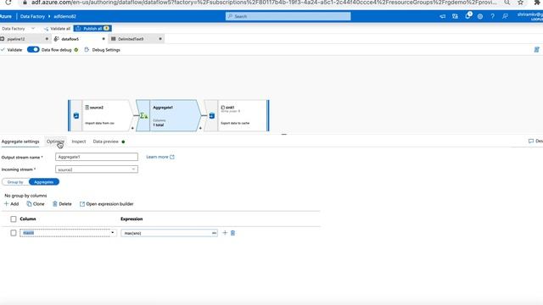543x305 pixels.
Task: Open the adfdemo82 factory breadcrumb
Action: 64,16
